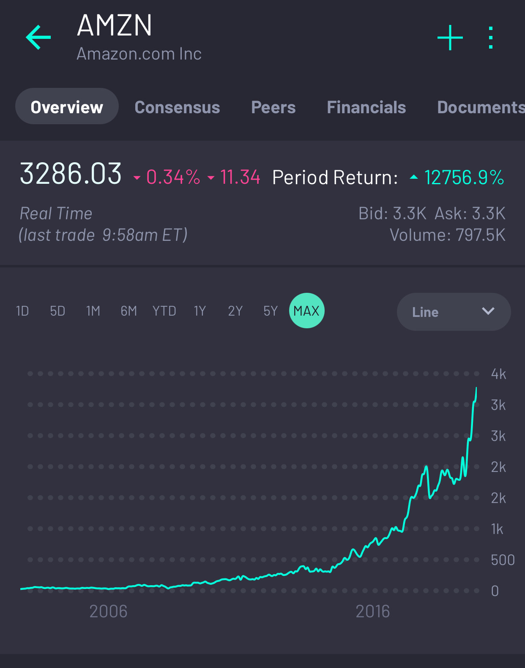
Task: Tap the 3286.03 price value
Action: 71,174
